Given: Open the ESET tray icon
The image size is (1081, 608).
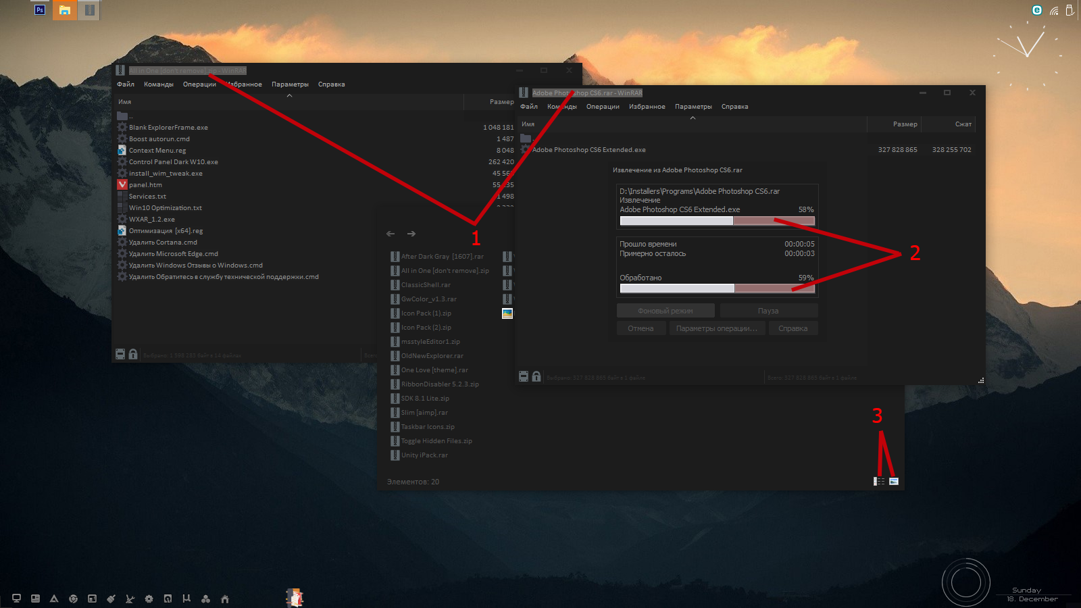Looking at the screenshot, I should (x=1037, y=10).
